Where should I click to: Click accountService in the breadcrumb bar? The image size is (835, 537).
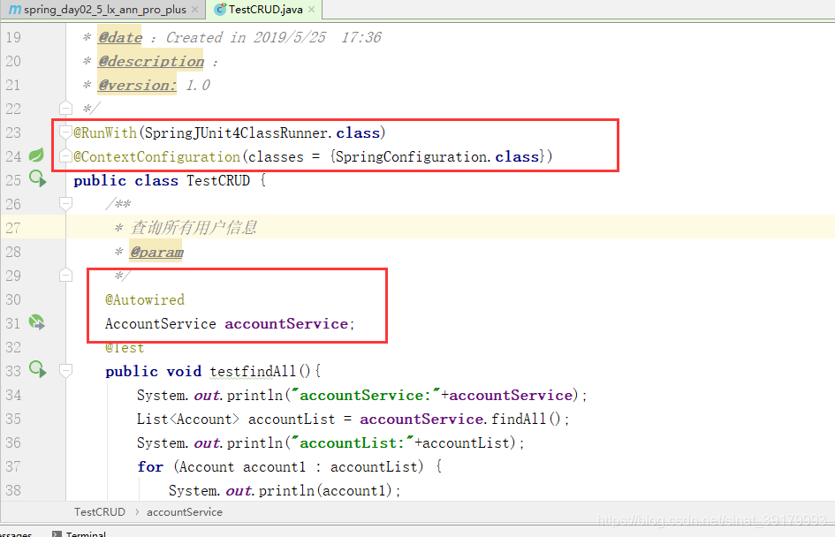coord(185,512)
